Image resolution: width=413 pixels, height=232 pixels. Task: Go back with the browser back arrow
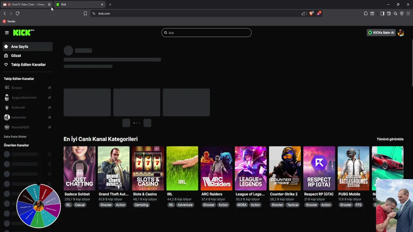5,14
